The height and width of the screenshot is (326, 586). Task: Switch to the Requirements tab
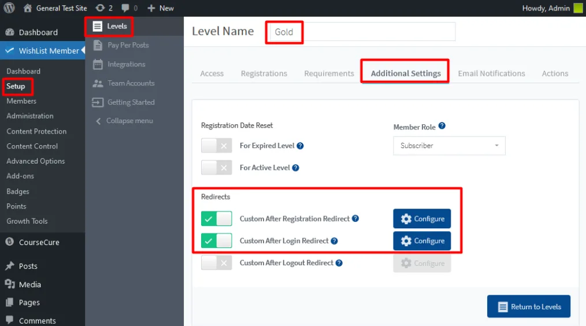329,73
